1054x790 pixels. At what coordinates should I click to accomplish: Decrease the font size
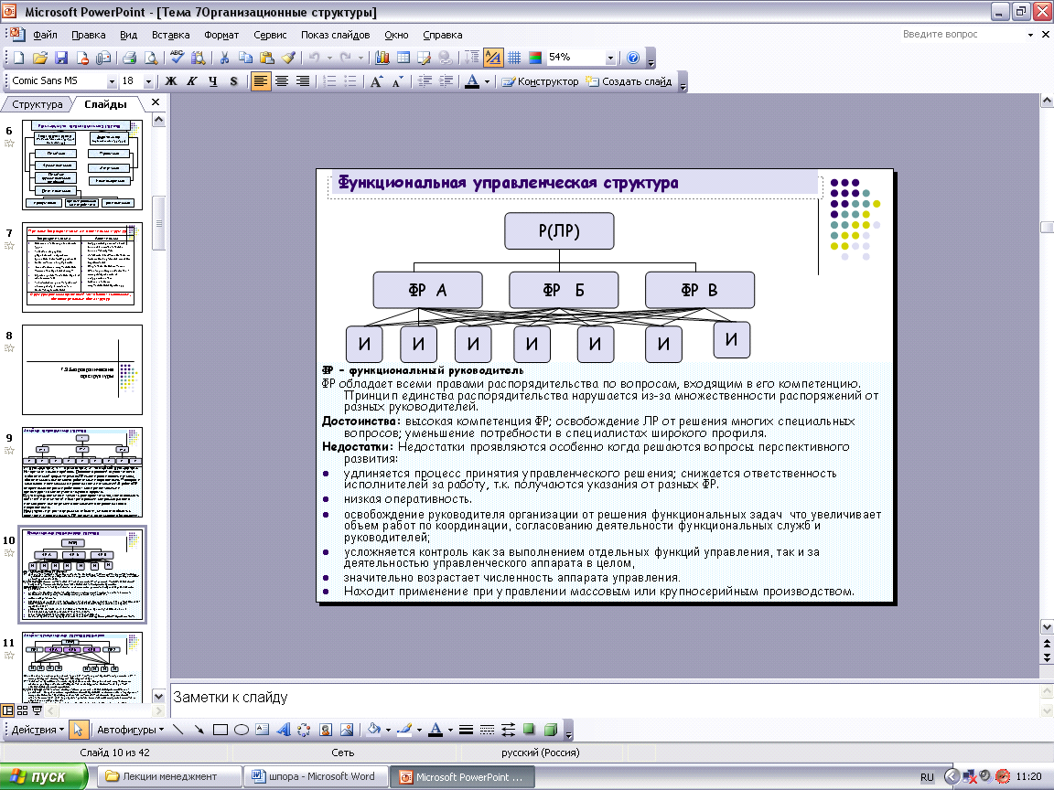click(x=398, y=81)
